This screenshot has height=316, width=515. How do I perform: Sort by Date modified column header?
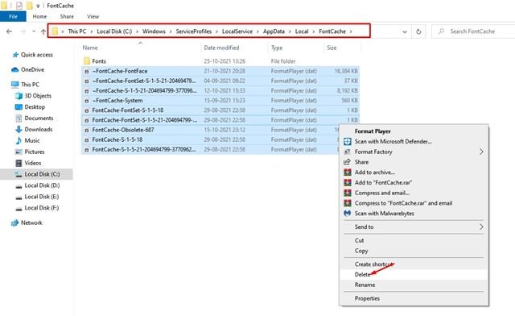[x=221, y=48]
